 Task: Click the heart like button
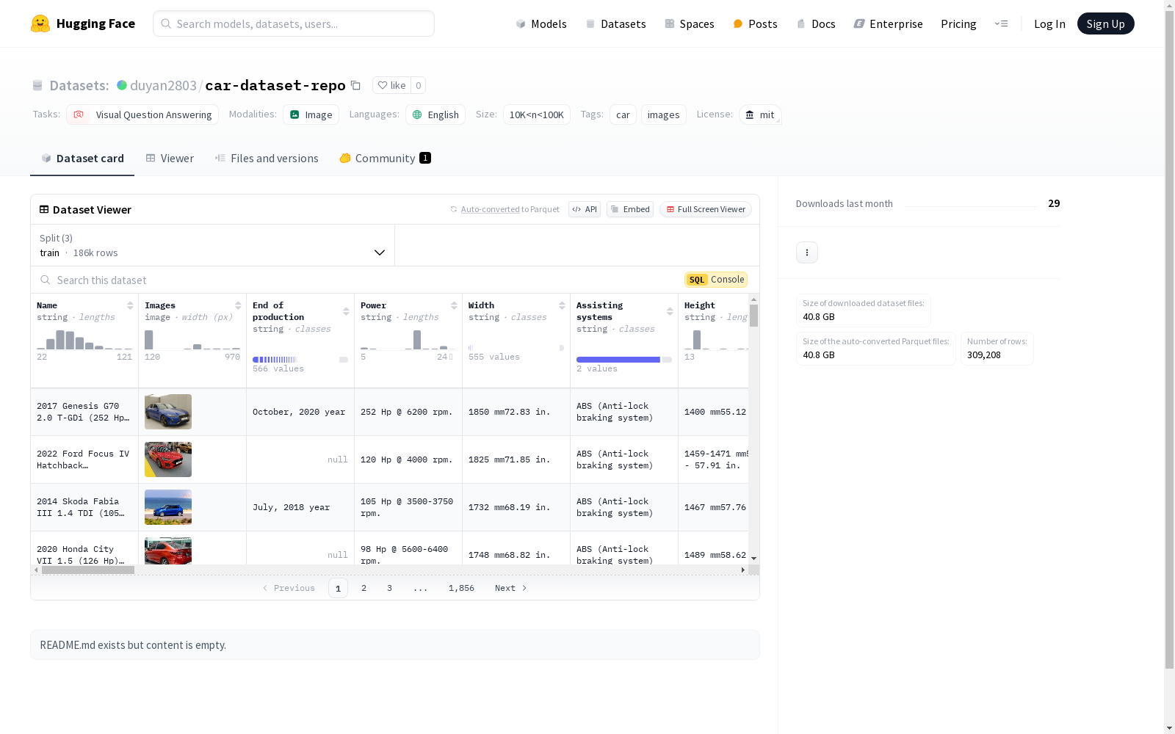391,85
